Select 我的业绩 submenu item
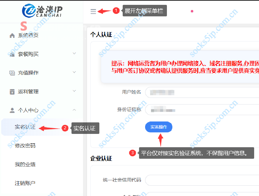This screenshot has height=196, width=259. [25, 164]
